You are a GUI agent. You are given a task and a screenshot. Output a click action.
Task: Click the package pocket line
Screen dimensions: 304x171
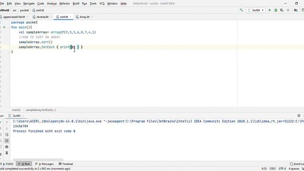[24, 22]
